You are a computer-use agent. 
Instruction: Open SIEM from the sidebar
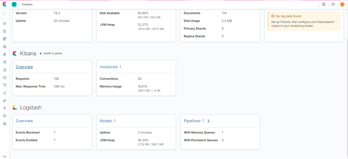tap(5, 101)
